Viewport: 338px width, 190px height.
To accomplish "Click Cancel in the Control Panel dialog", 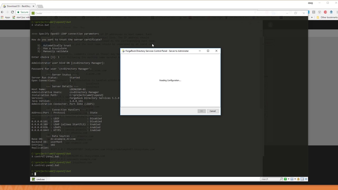I will [213, 111].
